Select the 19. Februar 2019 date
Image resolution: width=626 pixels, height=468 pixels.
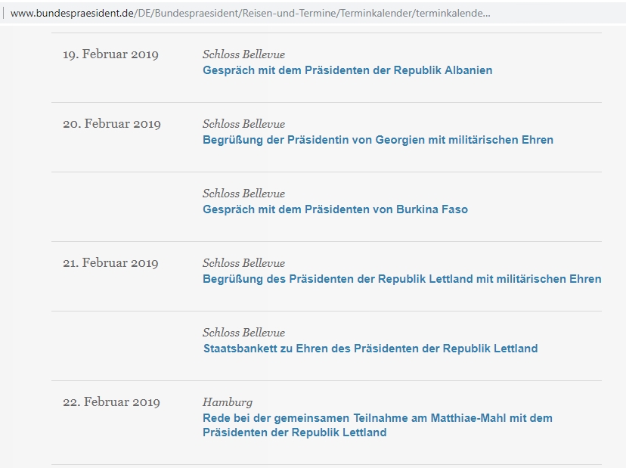pos(111,54)
